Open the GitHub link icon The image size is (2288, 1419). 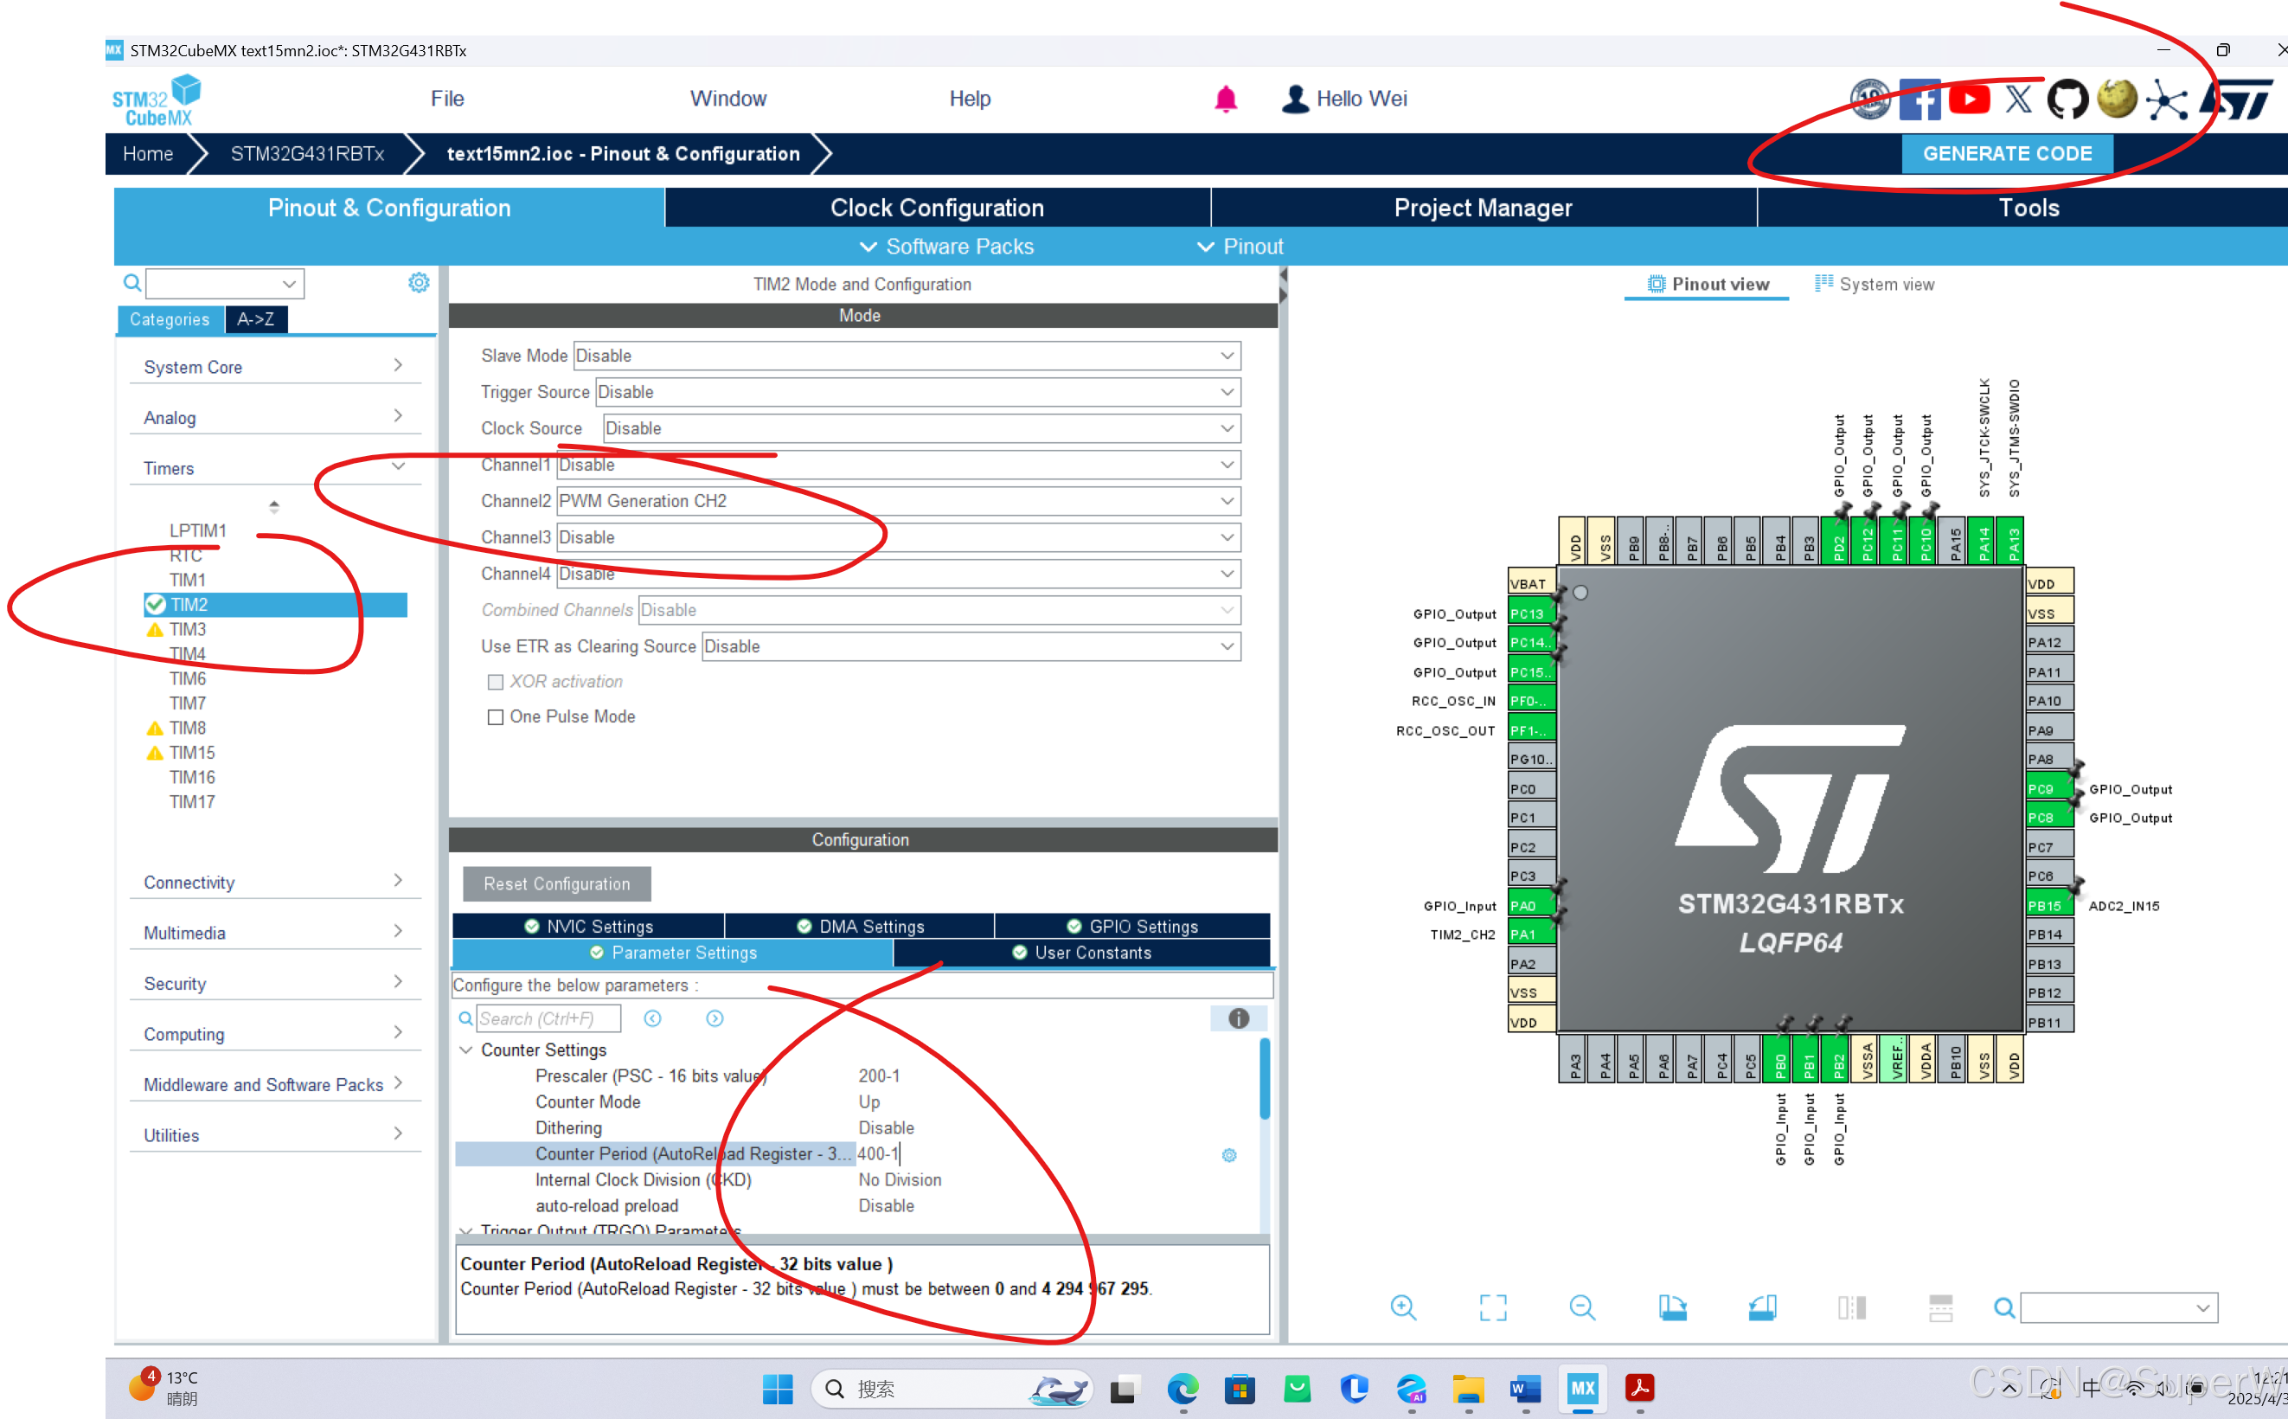click(x=2067, y=100)
